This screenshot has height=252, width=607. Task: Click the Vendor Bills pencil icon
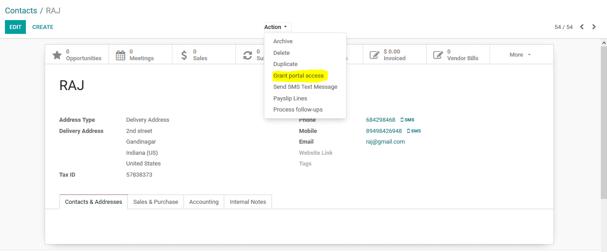[438, 55]
